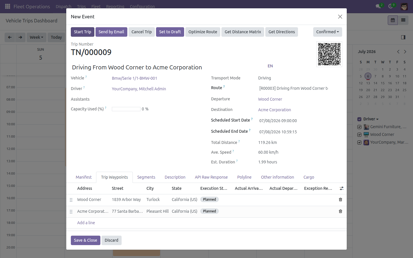Click the trip QR code image
The image size is (413, 258).
pos(329,54)
